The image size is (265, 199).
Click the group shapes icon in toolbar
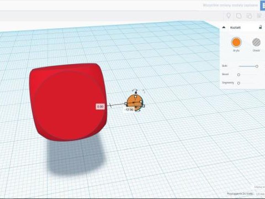(x=239, y=16)
